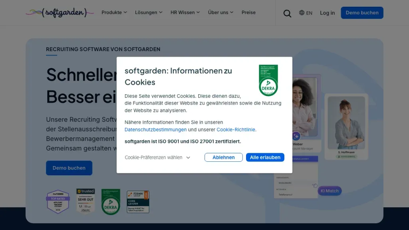Viewport: 409px width, 230px height.
Task: Open the Lösungen menu
Action: [149, 12]
